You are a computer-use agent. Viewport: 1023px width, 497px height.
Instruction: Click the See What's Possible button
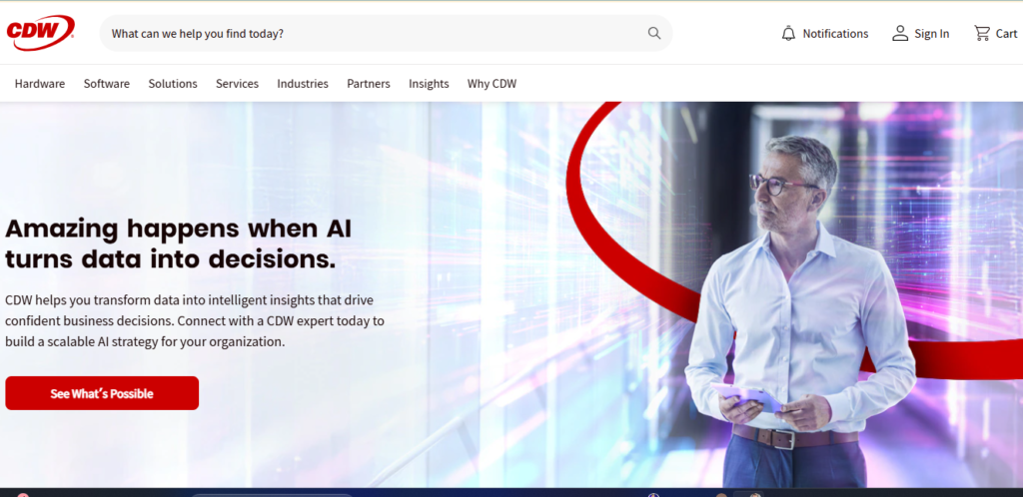[x=102, y=393]
